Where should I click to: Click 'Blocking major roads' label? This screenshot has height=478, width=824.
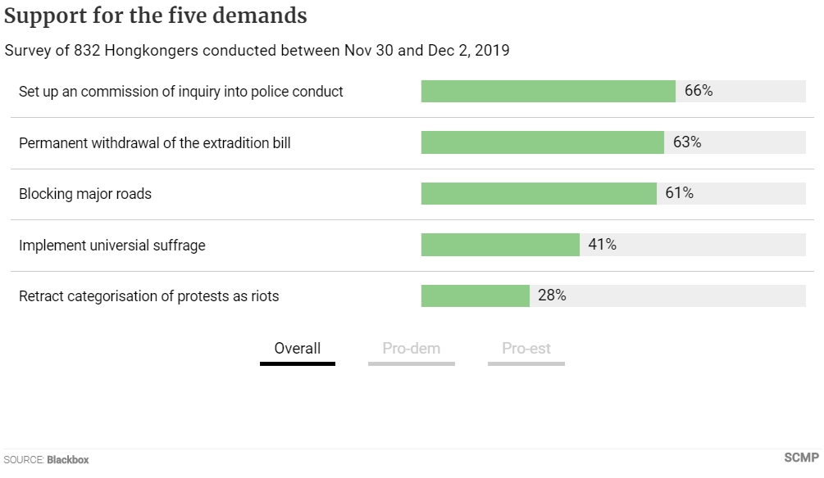(x=85, y=194)
